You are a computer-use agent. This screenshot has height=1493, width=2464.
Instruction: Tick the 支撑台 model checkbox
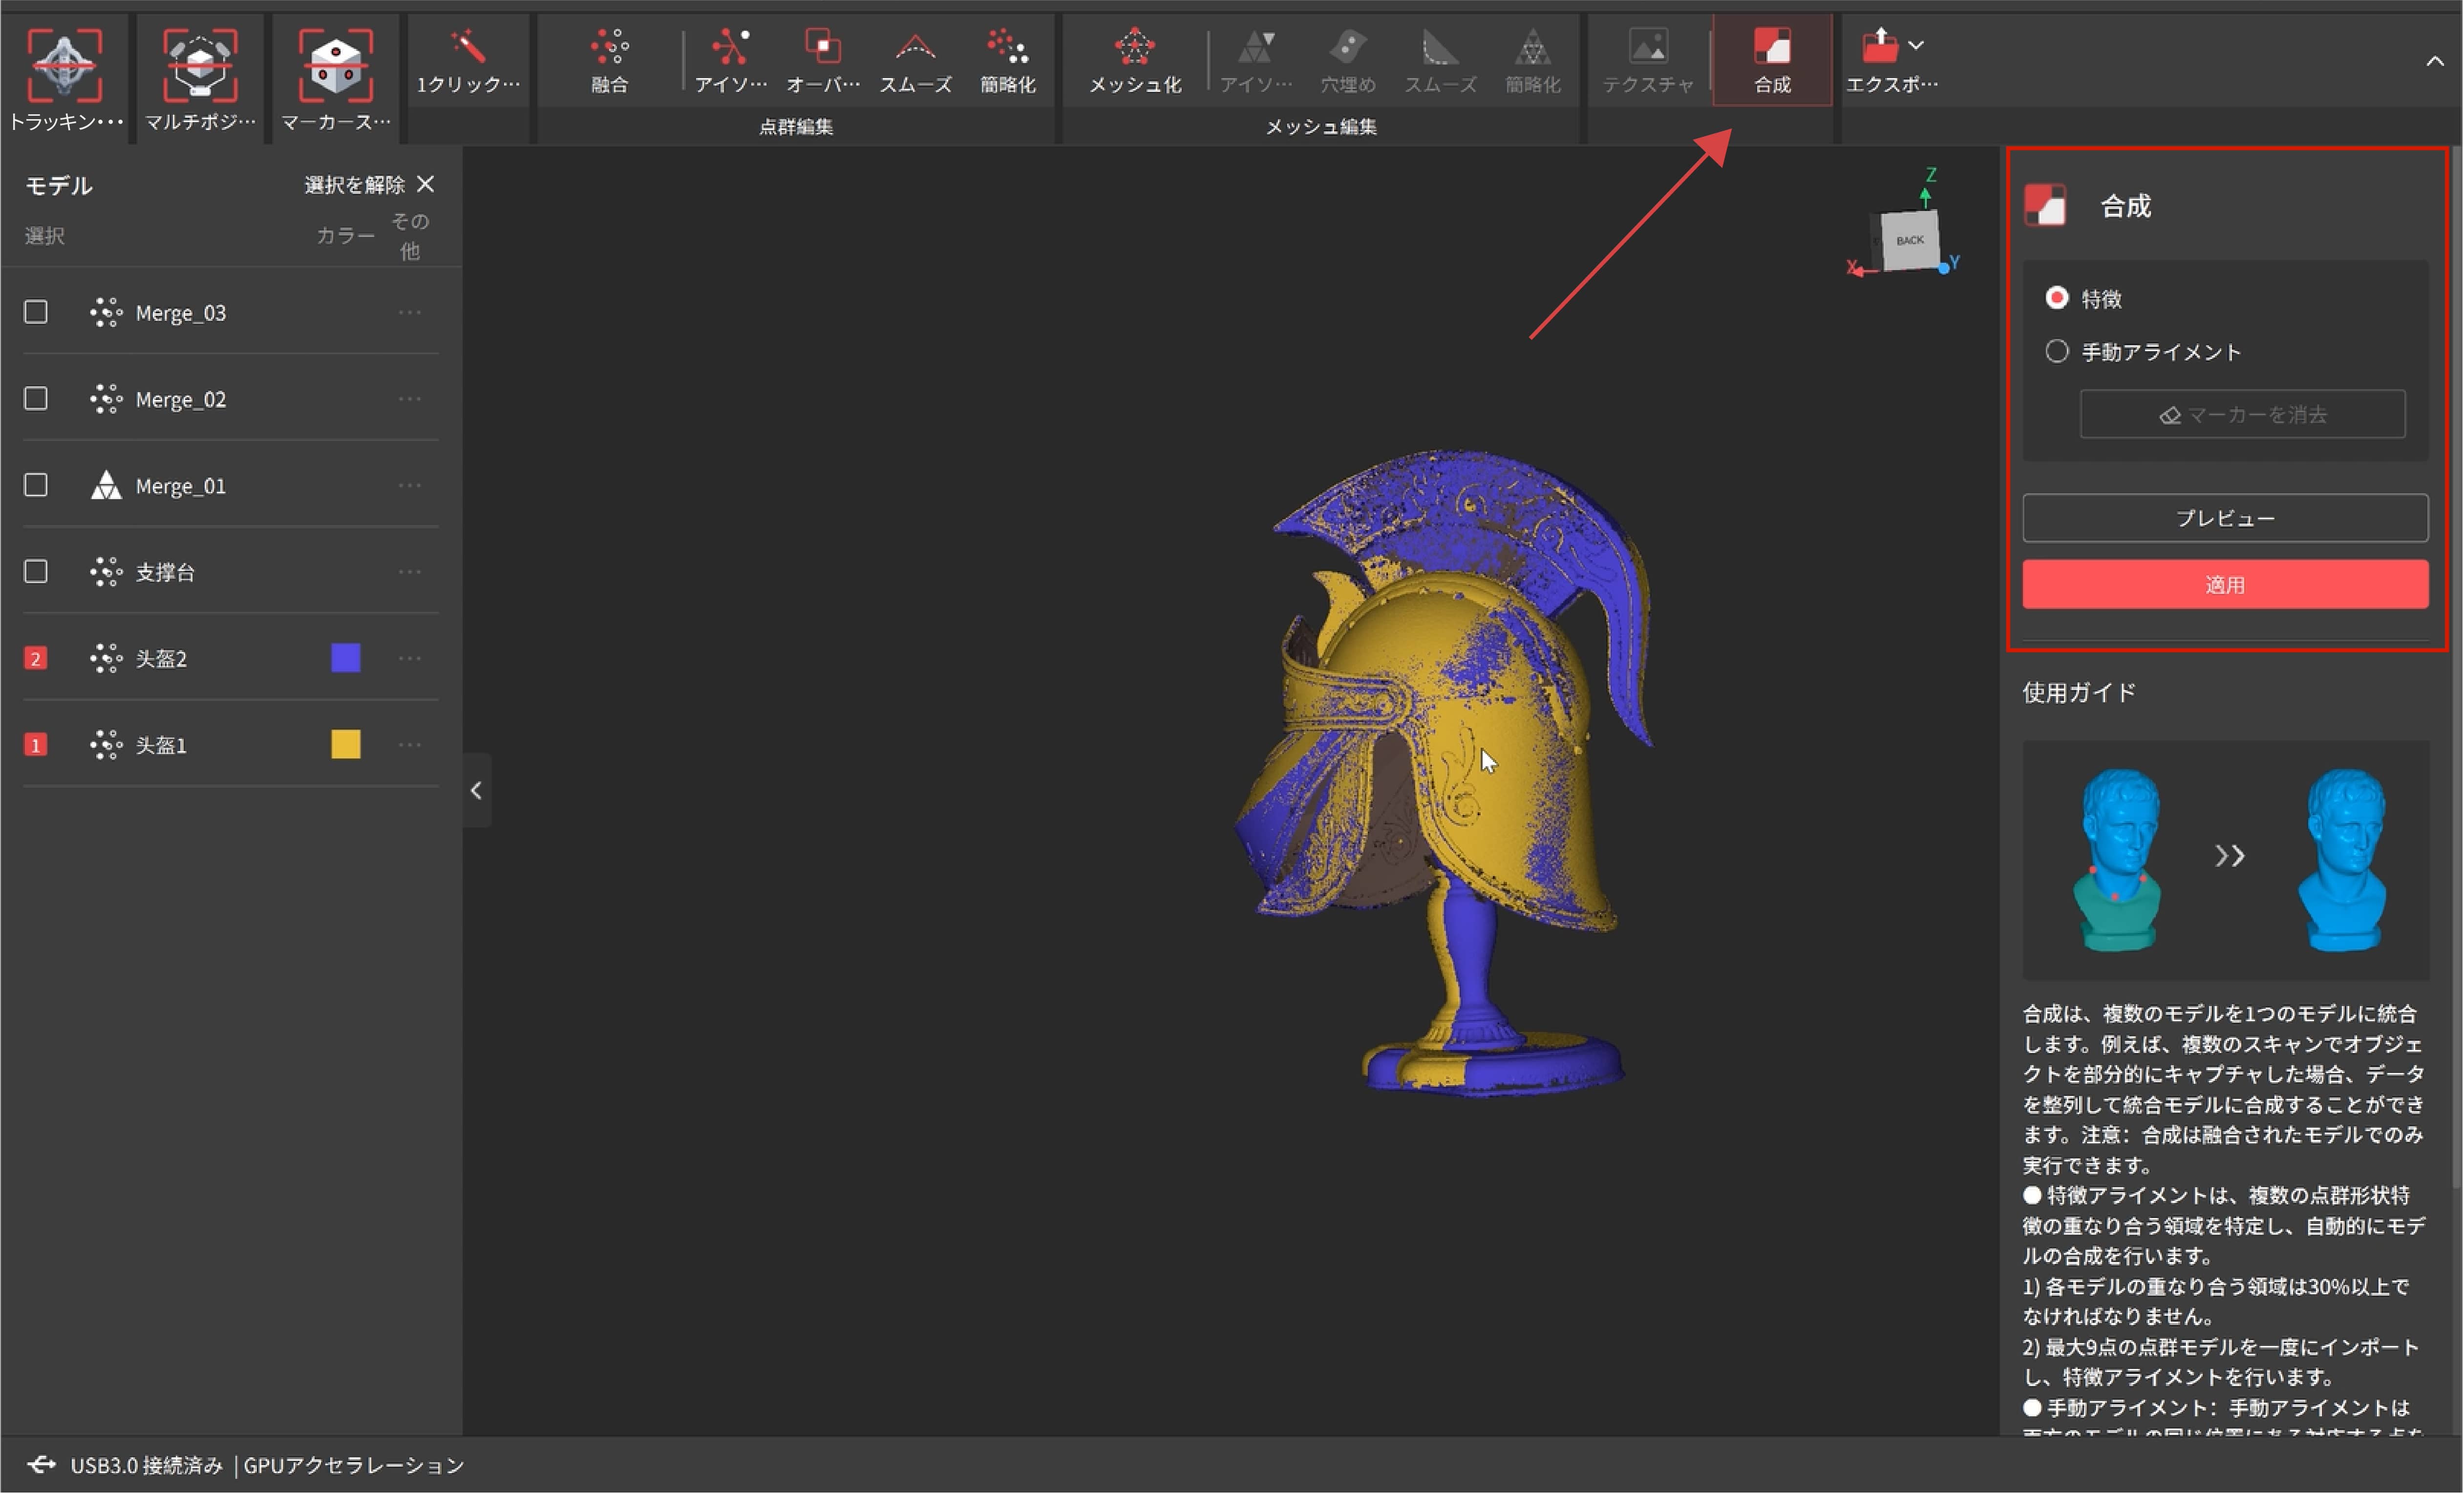[x=36, y=571]
